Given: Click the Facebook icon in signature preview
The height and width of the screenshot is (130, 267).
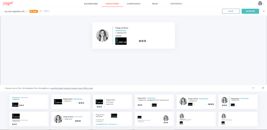Looking at the screenshot, I should coord(140,41).
